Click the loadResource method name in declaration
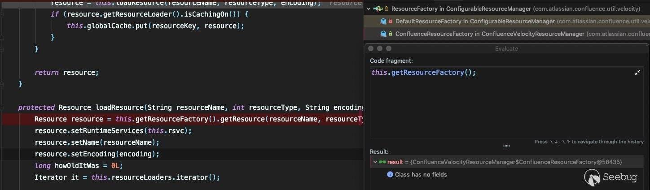650x190 pixels. [119, 108]
